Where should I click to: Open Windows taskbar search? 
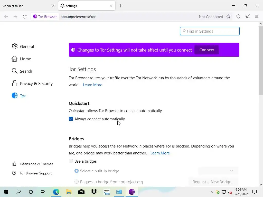pos(18,192)
